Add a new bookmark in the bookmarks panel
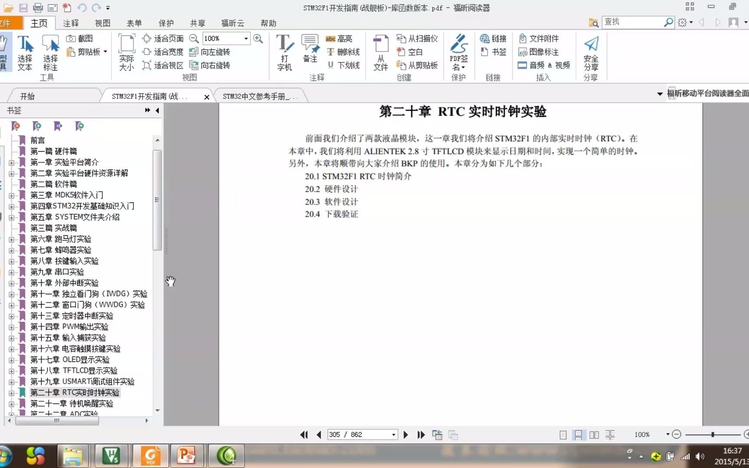This screenshot has height=468, width=749. click(37, 126)
